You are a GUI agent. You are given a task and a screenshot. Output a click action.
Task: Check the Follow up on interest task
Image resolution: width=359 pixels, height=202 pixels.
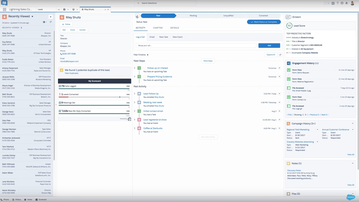coord(145,68)
